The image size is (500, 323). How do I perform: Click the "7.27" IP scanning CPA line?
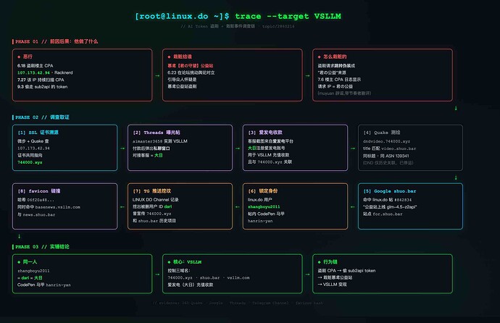41,80
